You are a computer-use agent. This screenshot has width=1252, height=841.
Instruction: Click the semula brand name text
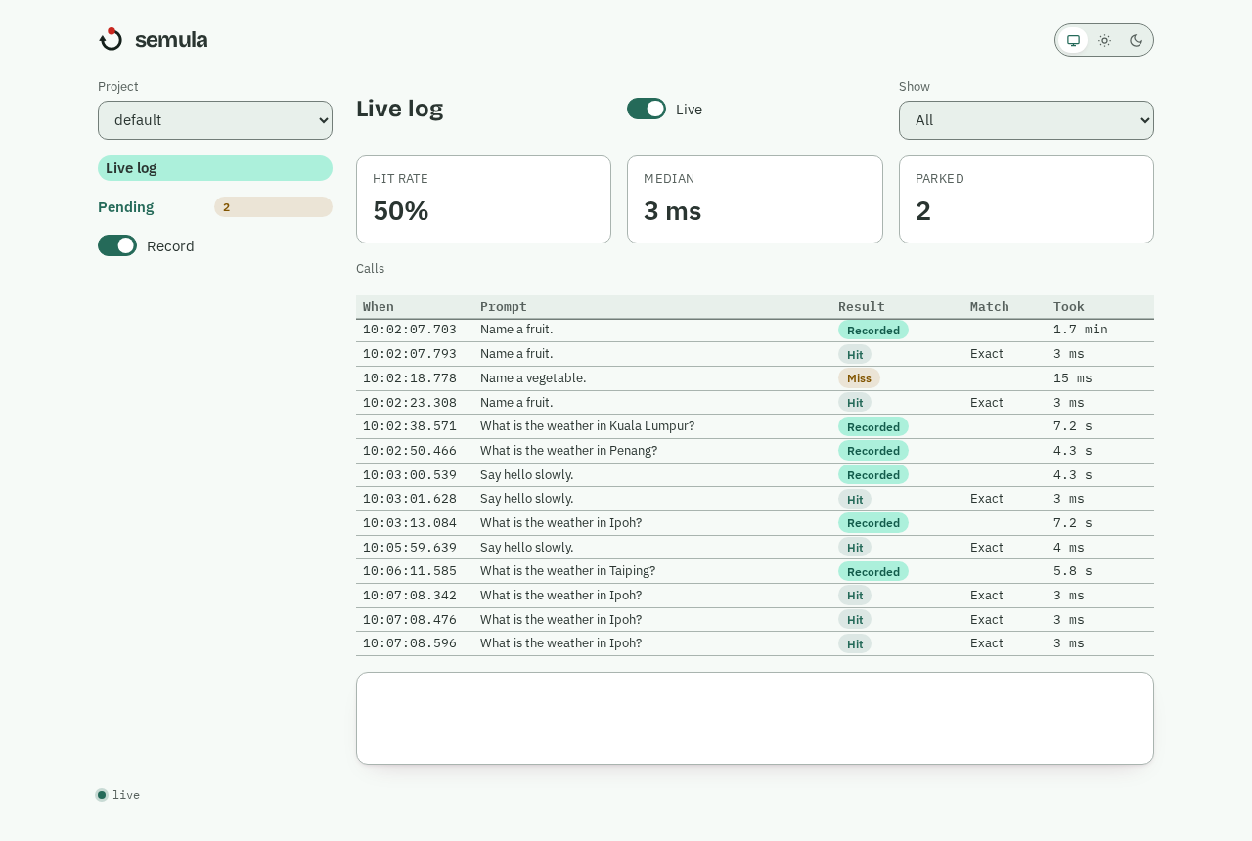click(171, 40)
